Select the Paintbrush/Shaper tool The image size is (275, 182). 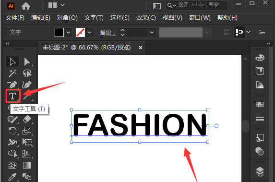pyautogui.click(x=12, y=120)
